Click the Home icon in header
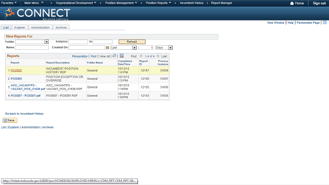 point(292,3)
